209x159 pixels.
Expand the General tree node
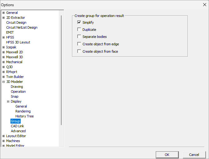(3, 13)
